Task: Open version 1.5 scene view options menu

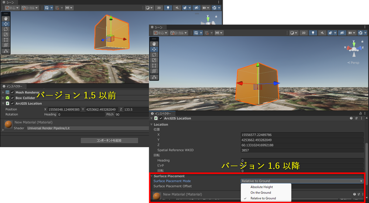Action: coord(219,2)
